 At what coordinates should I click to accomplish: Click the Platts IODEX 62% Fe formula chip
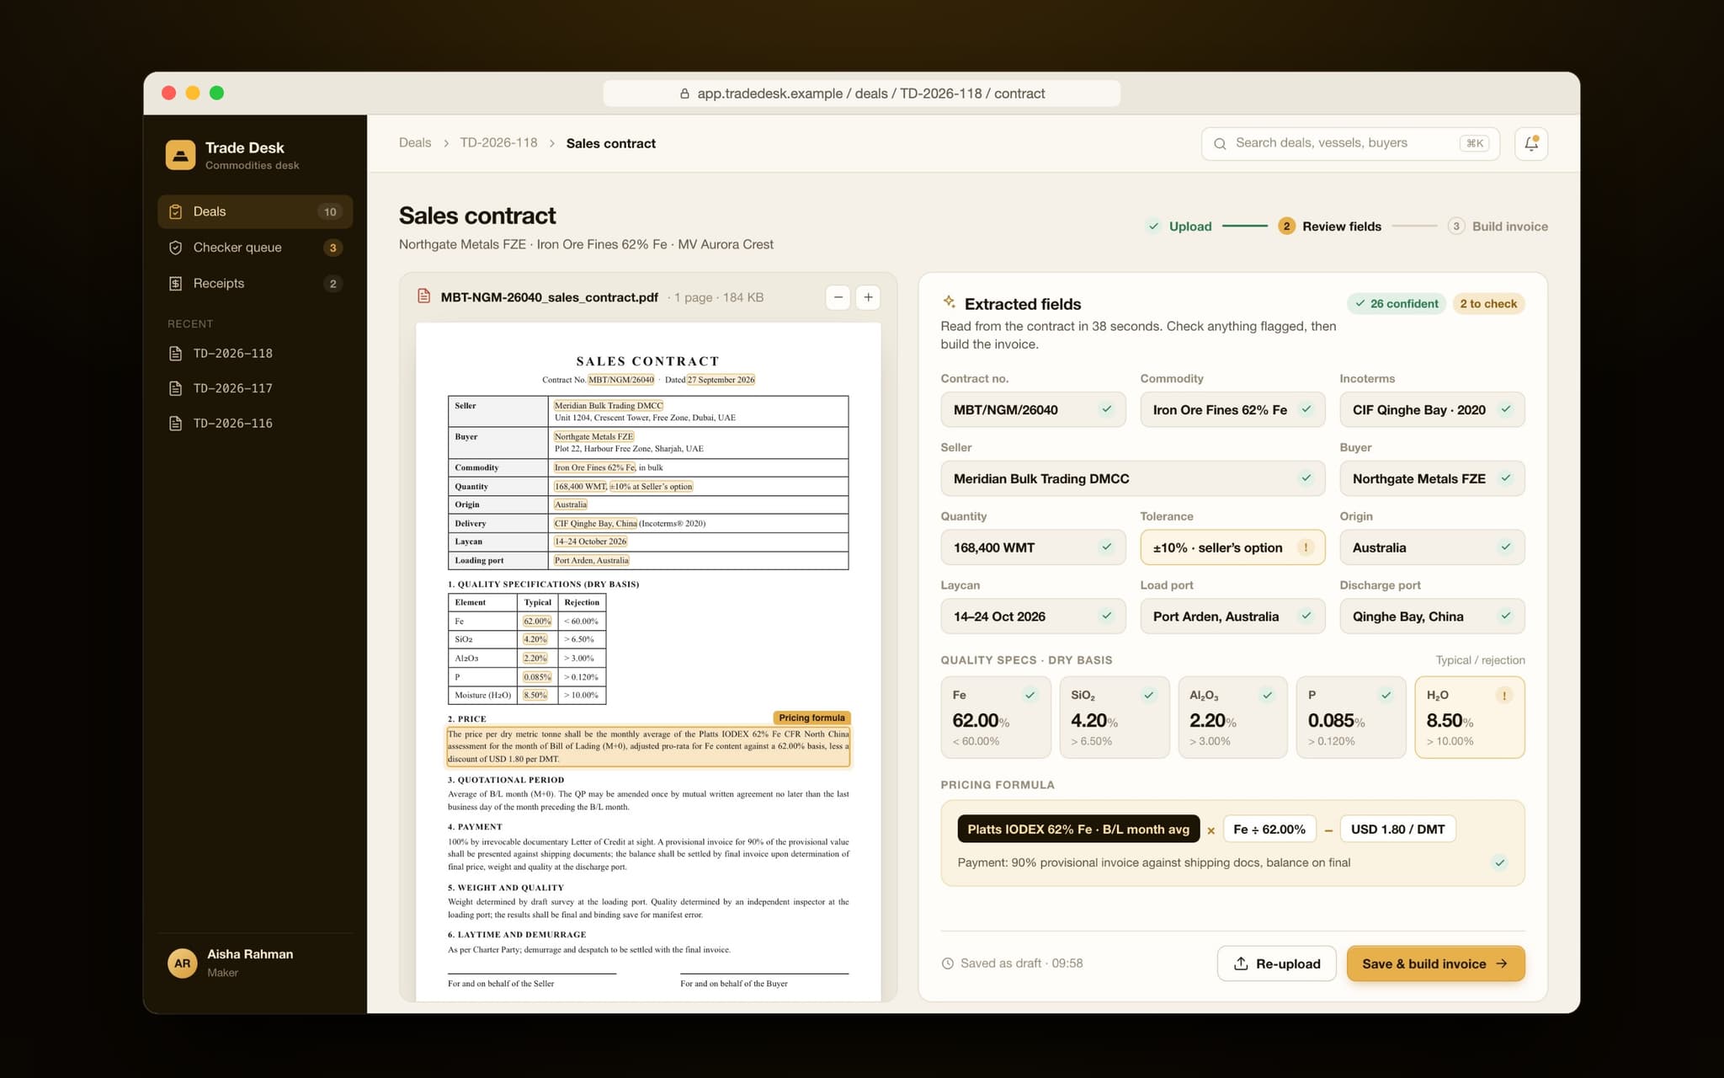[1078, 830]
